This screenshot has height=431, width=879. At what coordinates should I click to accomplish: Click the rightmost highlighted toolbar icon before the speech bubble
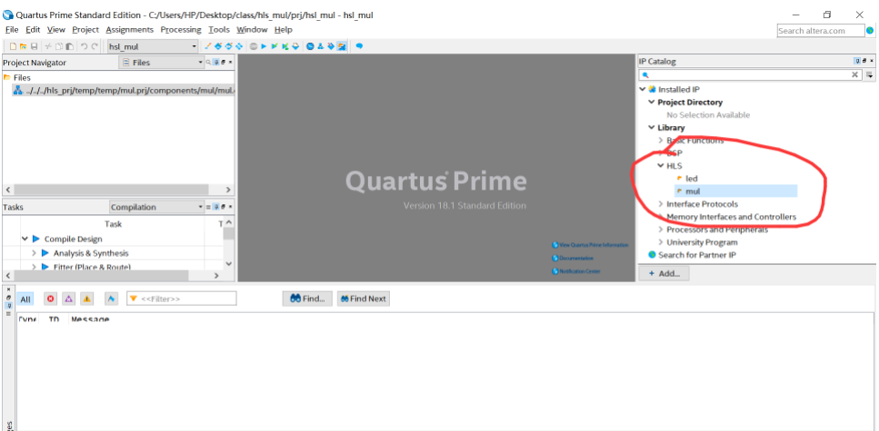pos(342,46)
